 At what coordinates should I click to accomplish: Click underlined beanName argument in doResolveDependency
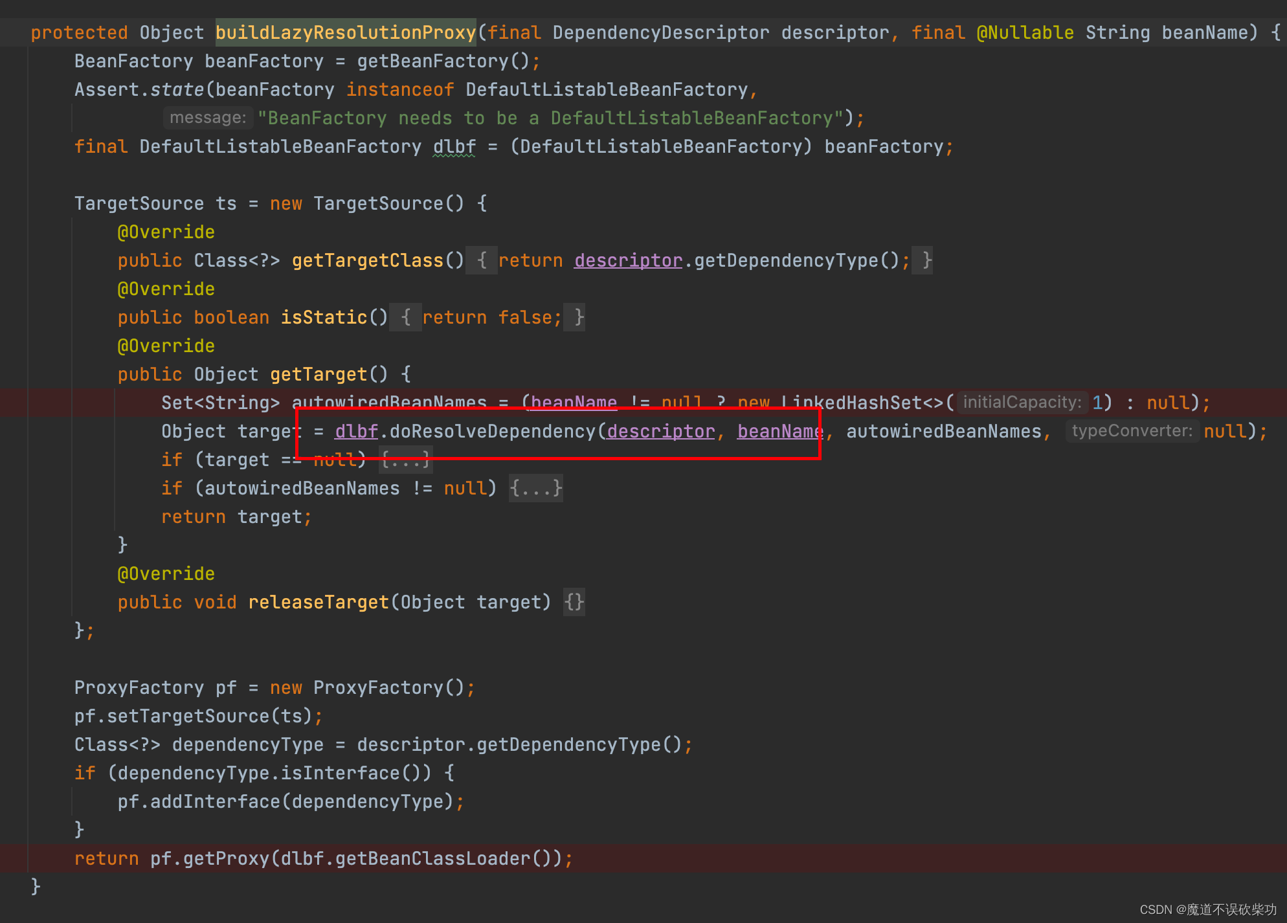[x=780, y=431]
